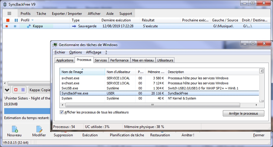Select the Processus tab

(84, 60)
